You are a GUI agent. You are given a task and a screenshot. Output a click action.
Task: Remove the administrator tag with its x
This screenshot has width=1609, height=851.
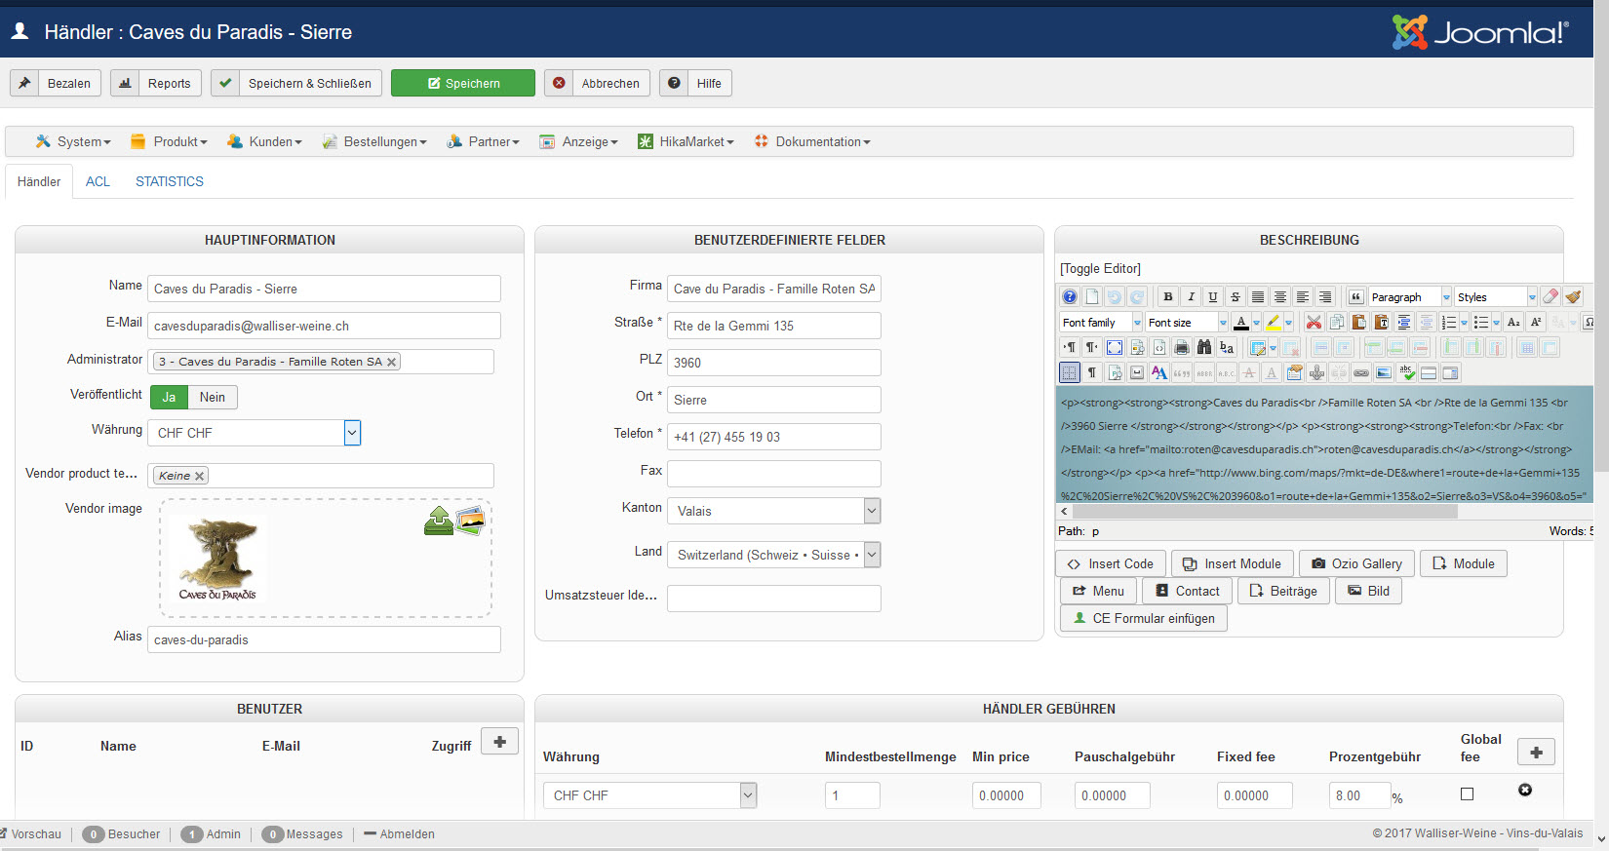pyautogui.click(x=391, y=362)
